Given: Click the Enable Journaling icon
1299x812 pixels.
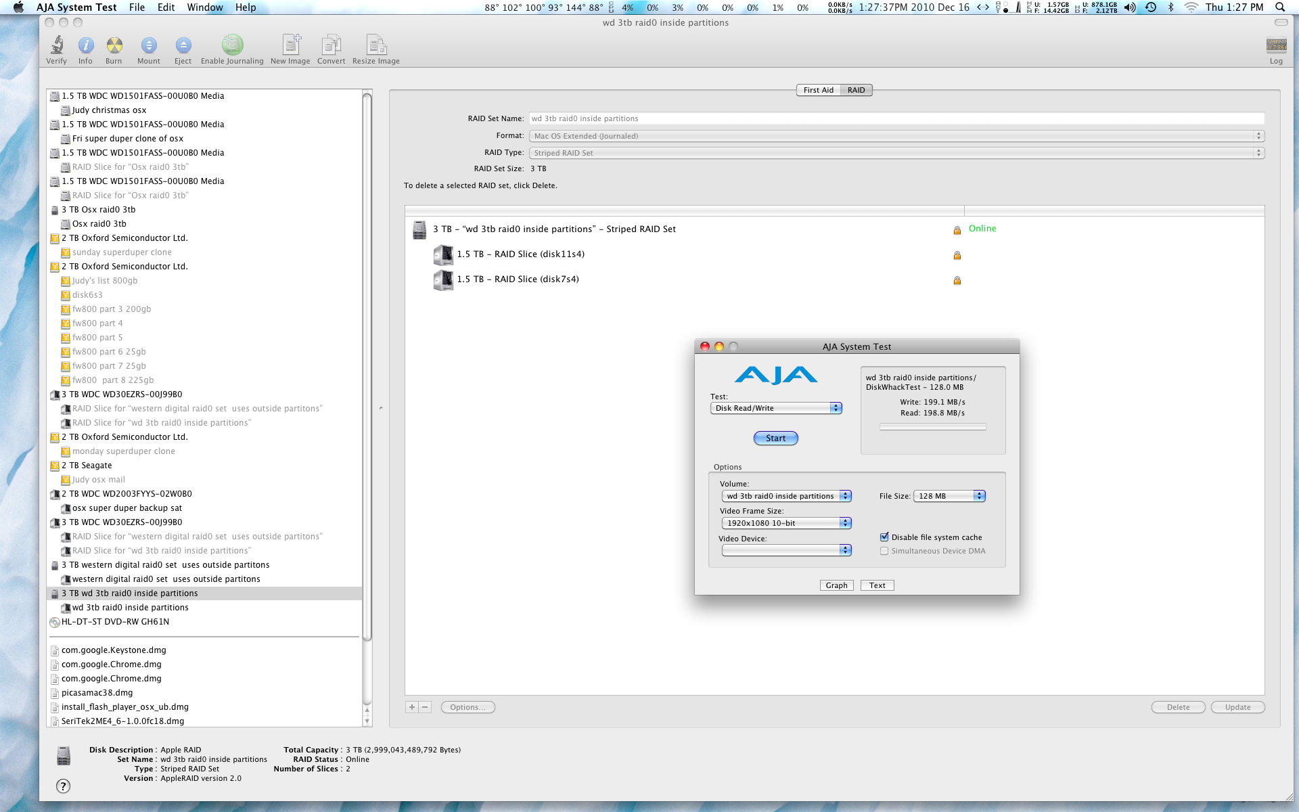Looking at the screenshot, I should click(x=232, y=45).
